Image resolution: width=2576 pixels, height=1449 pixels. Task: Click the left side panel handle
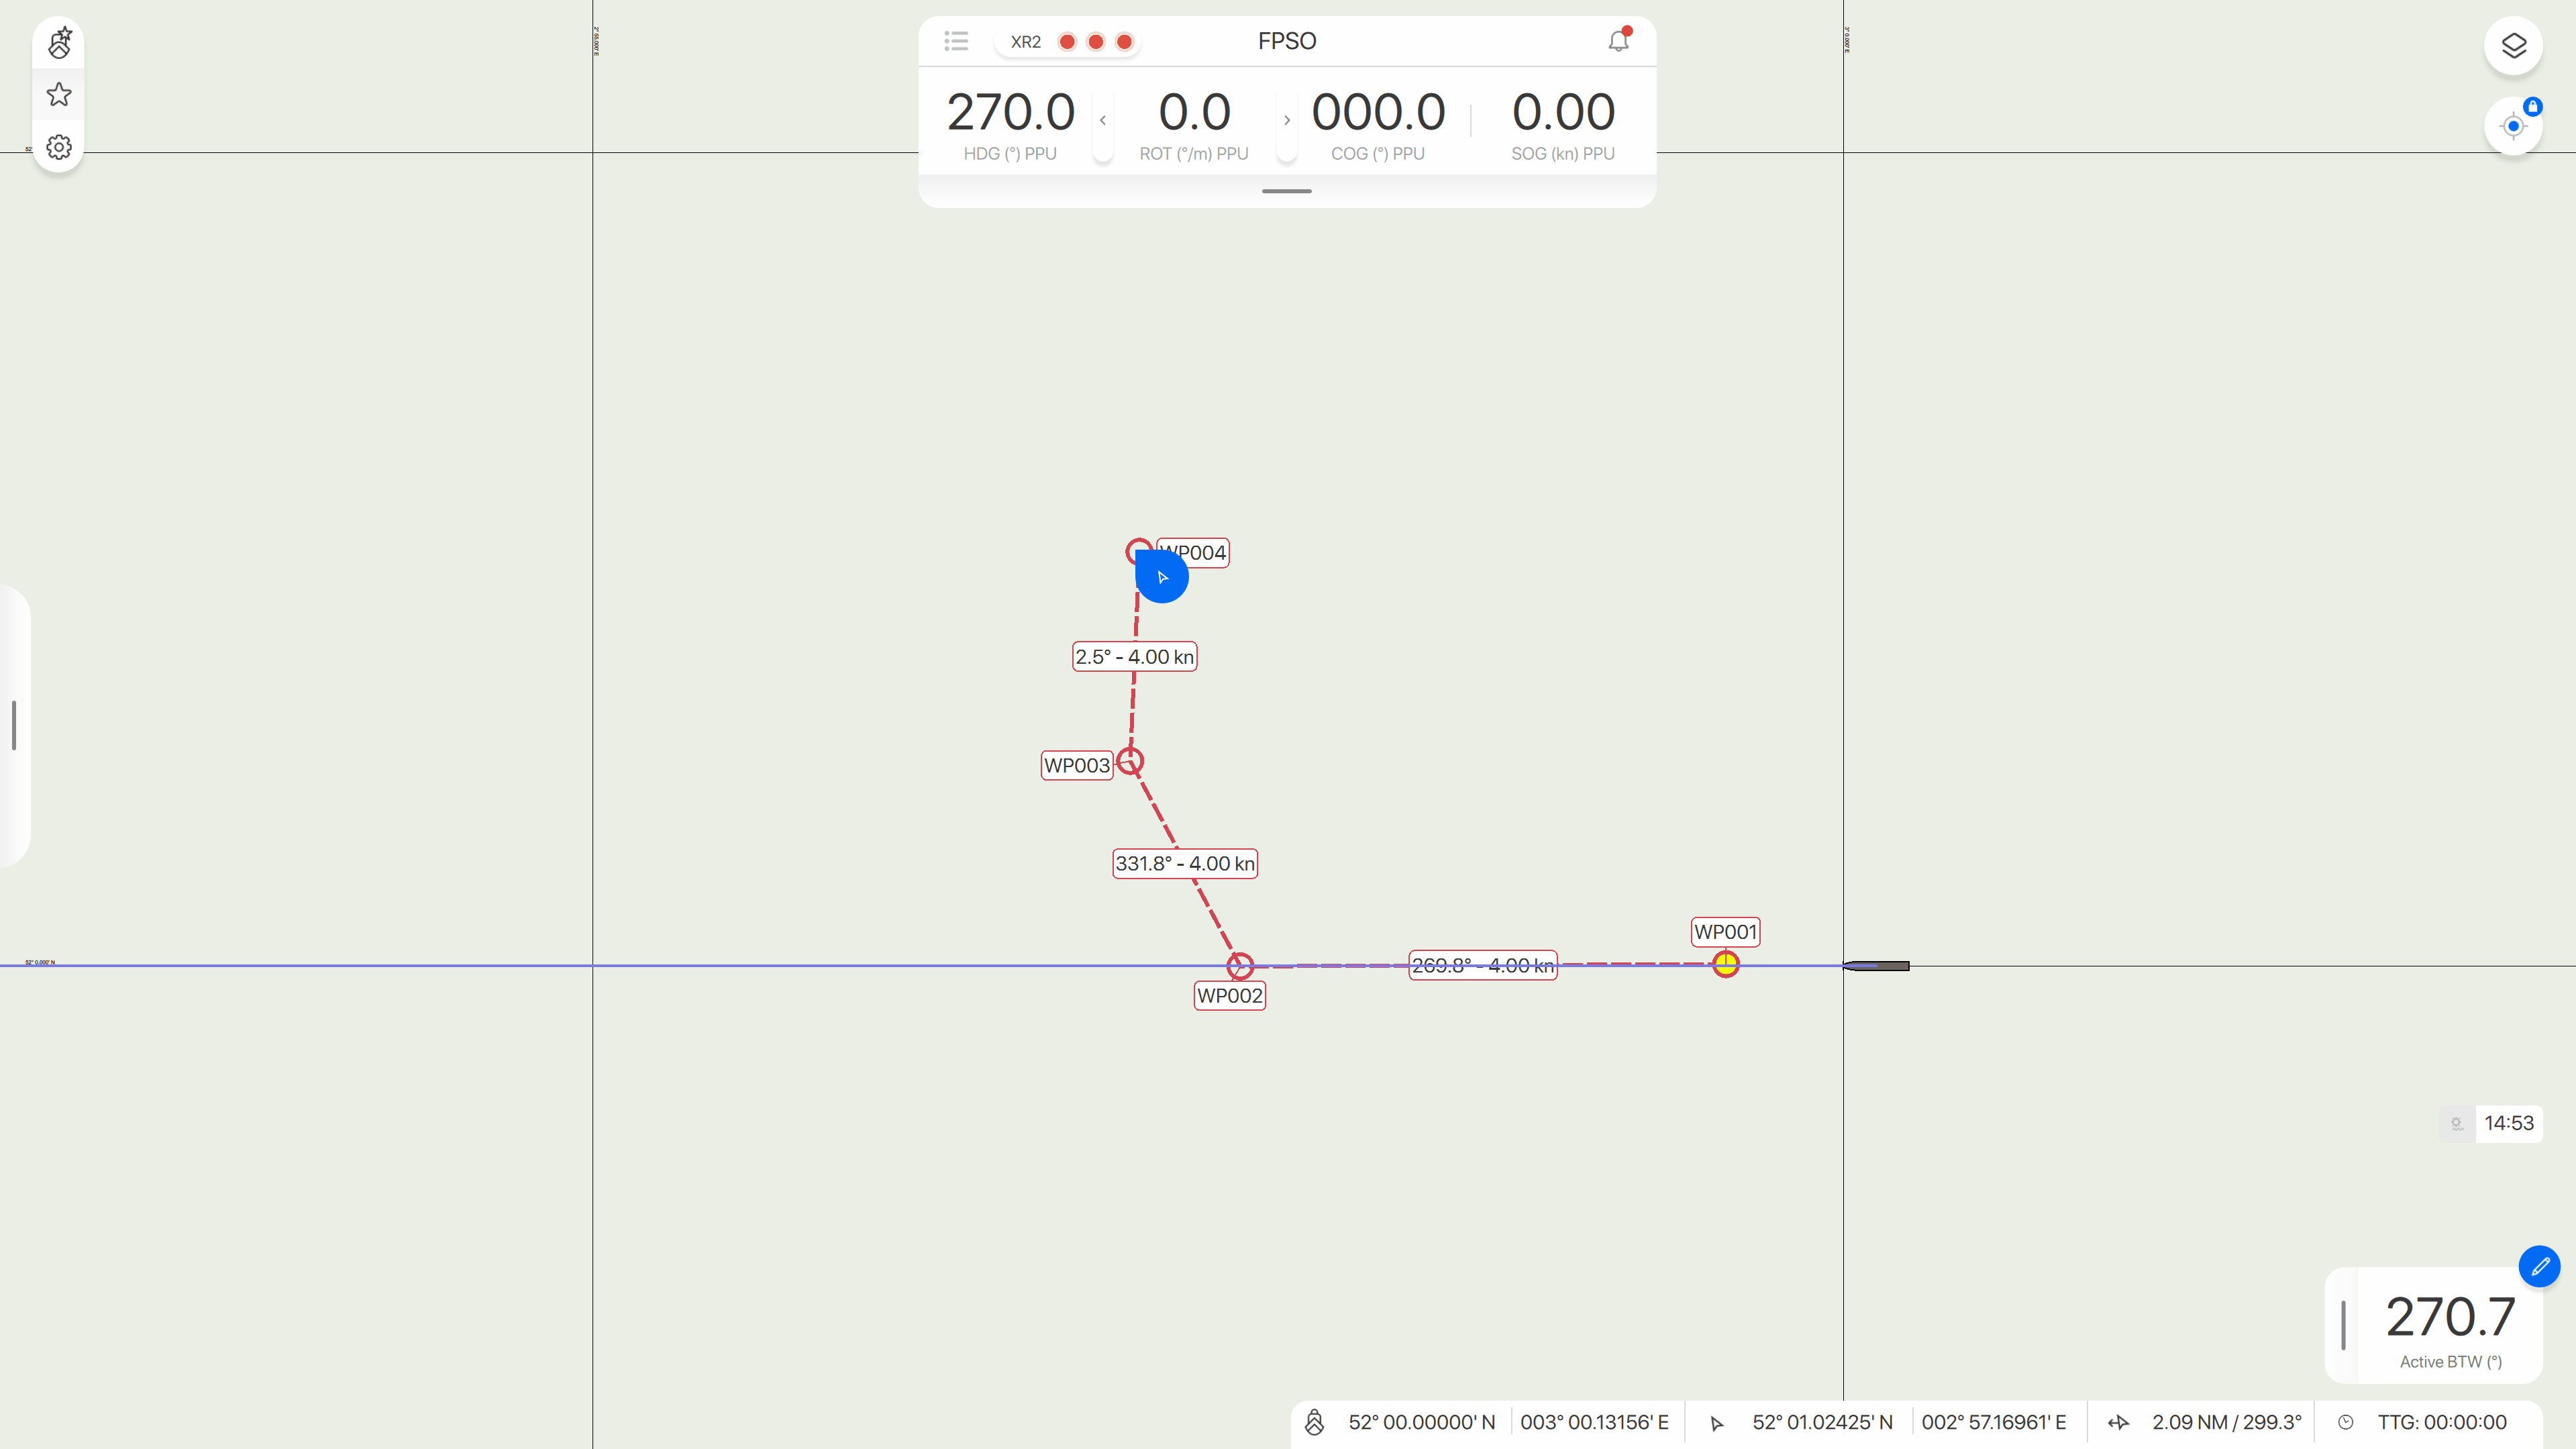tap(14, 725)
